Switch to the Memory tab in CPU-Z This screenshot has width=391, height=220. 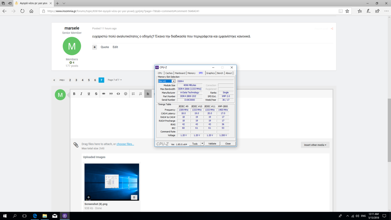(192, 73)
